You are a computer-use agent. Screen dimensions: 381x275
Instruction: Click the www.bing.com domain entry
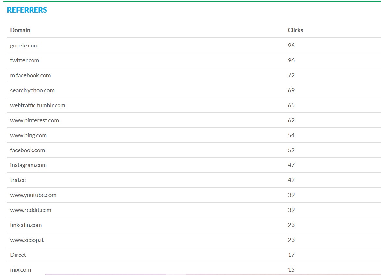point(29,135)
